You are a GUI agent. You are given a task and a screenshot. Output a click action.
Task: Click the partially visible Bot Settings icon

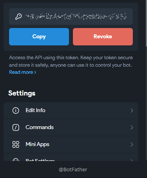click(x=16, y=159)
